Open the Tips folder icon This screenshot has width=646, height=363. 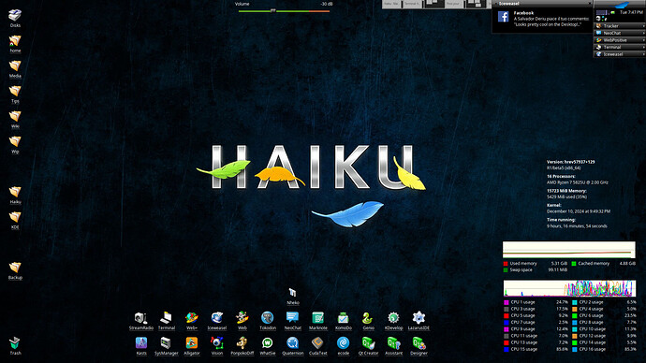[15, 91]
